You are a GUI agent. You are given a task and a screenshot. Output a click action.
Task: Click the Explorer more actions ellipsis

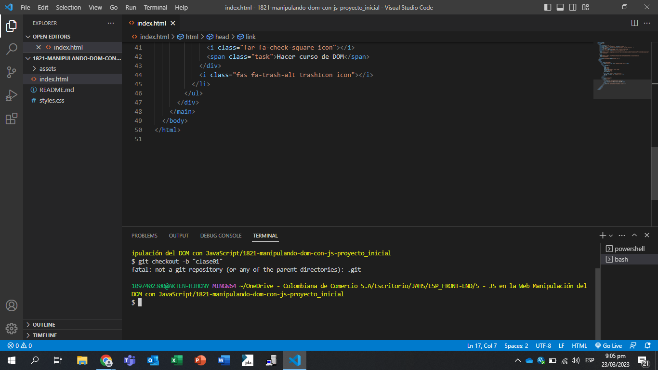111,23
